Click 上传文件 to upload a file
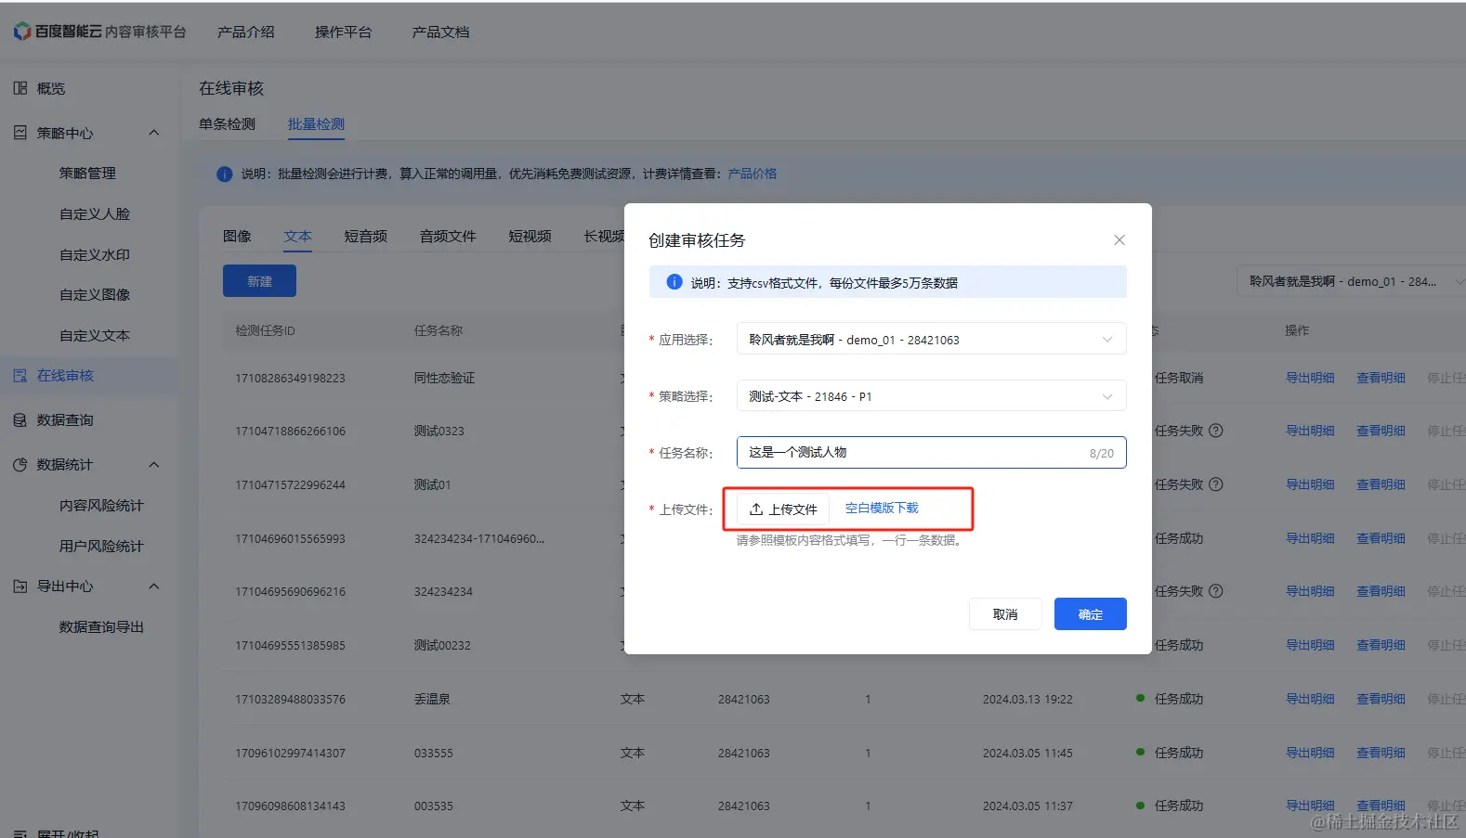1466x838 pixels. (x=783, y=509)
